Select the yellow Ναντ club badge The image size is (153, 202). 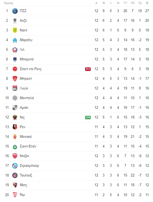pos(15,30)
